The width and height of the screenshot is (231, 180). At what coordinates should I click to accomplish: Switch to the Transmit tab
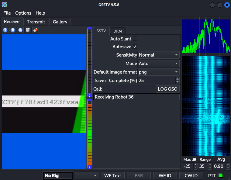point(36,22)
